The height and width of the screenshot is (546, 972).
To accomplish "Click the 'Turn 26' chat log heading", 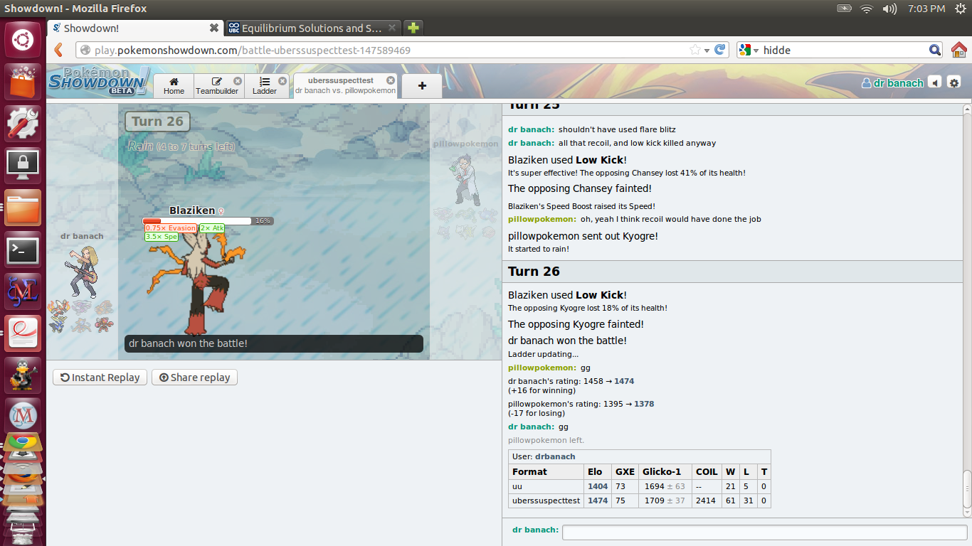I will pyautogui.click(x=534, y=272).
